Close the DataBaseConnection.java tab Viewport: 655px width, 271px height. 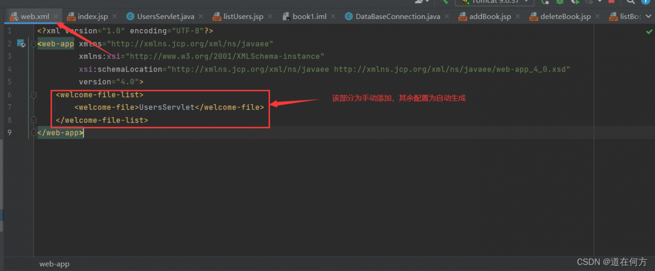tap(446, 17)
